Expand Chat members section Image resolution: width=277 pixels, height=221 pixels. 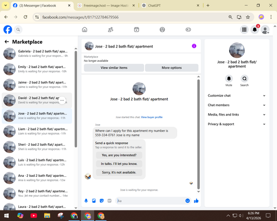point(237,105)
